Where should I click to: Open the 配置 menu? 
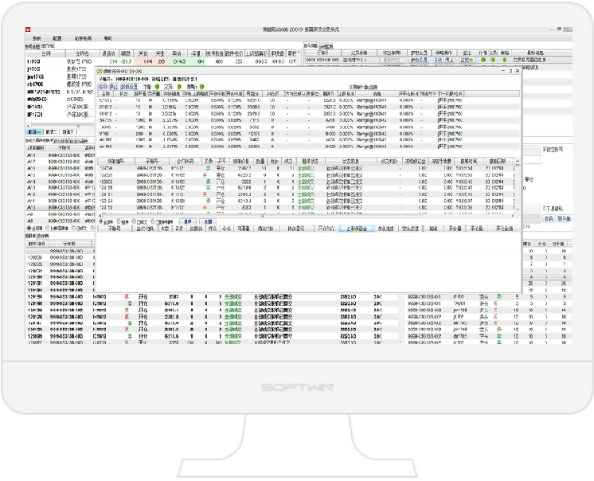coord(57,38)
